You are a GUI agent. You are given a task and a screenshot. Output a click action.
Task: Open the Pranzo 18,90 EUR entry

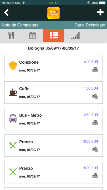(x=53, y=172)
